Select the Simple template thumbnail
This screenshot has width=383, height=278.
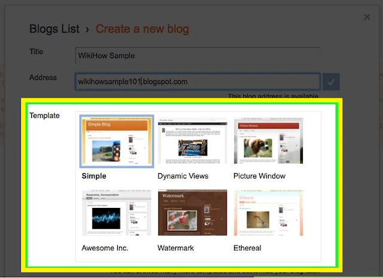click(117, 141)
